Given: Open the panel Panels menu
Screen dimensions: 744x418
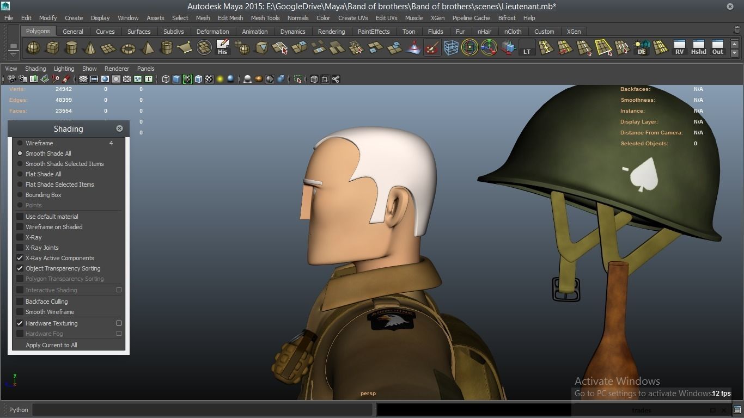Looking at the screenshot, I should coord(145,69).
